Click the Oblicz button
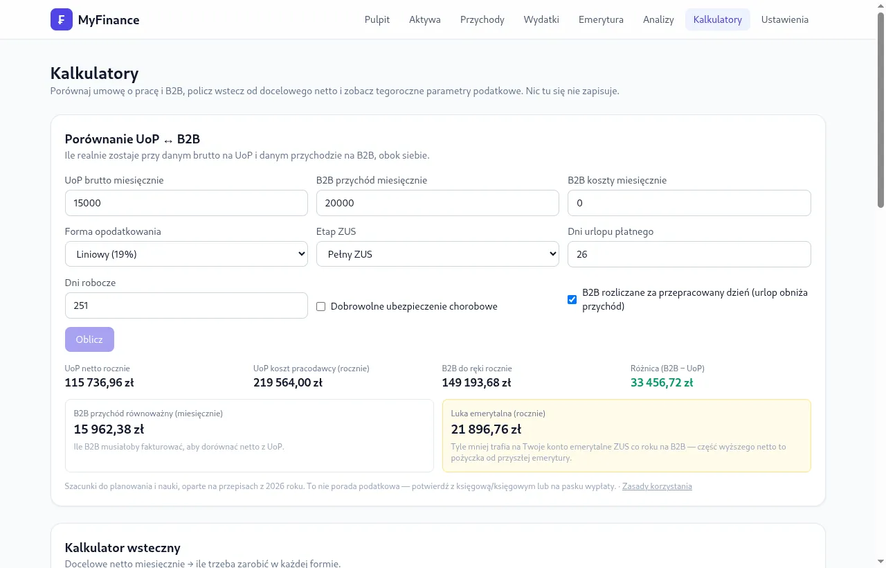This screenshot has width=886, height=568. (x=89, y=339)
